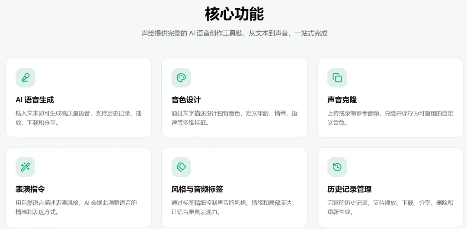The image size is (467, 229).
Task: Select the 表演指令 card title
Action: pyautogui.click(x=30, y=189)
